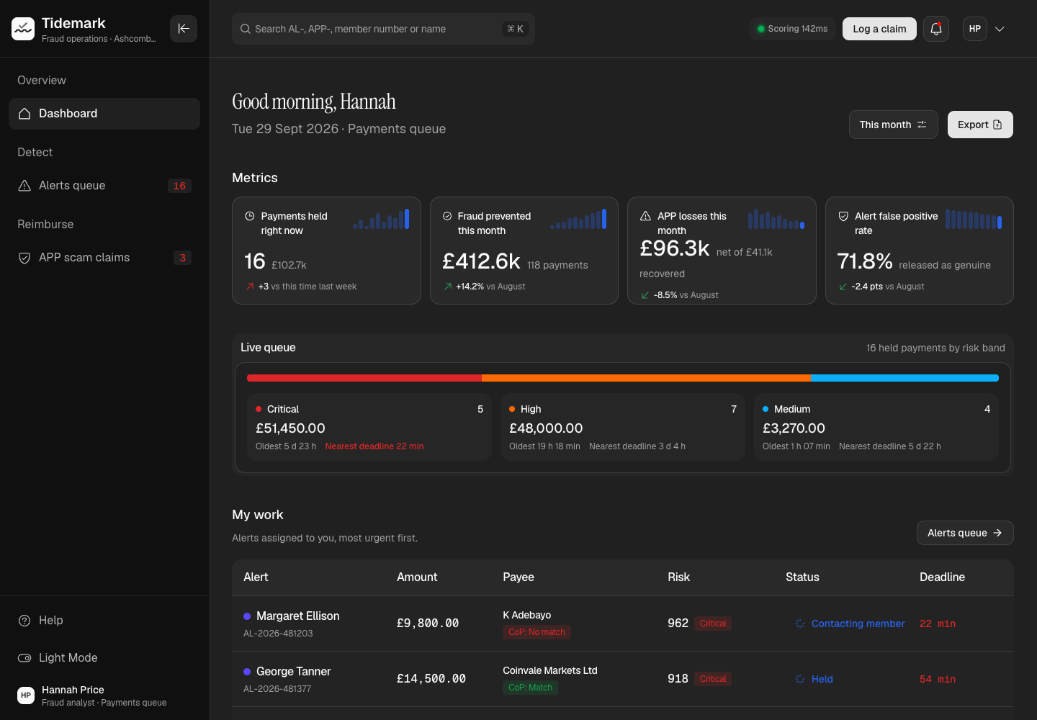Click the Alert false positive rate sparkline

coord(974,219)
